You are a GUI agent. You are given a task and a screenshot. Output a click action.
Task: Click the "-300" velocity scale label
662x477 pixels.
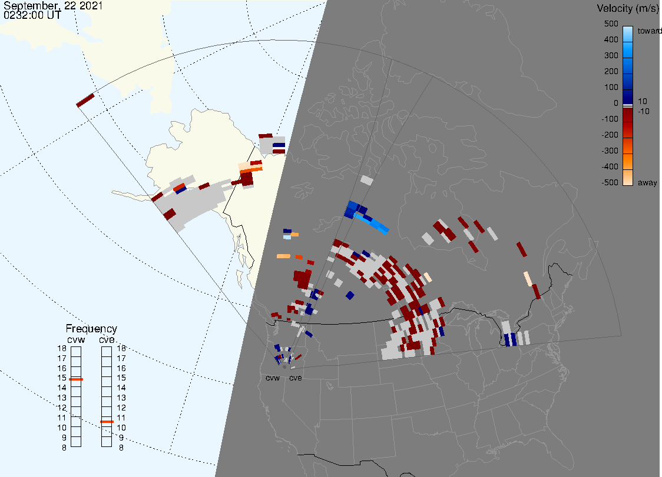click(x=610, y=151)
